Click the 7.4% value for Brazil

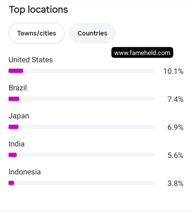pos(175,99)
